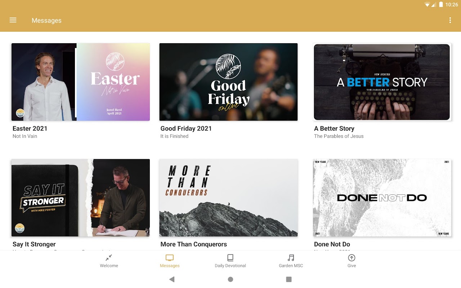Open the Say It Stronger thumbnail
This screenshot has width=461, height=288.
tap(81, 198)
